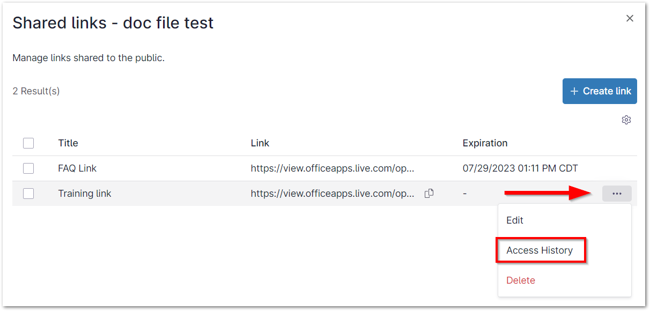The image size is (650, 311).
Task: Copy the Training link URL
Action: coord(429,194)
